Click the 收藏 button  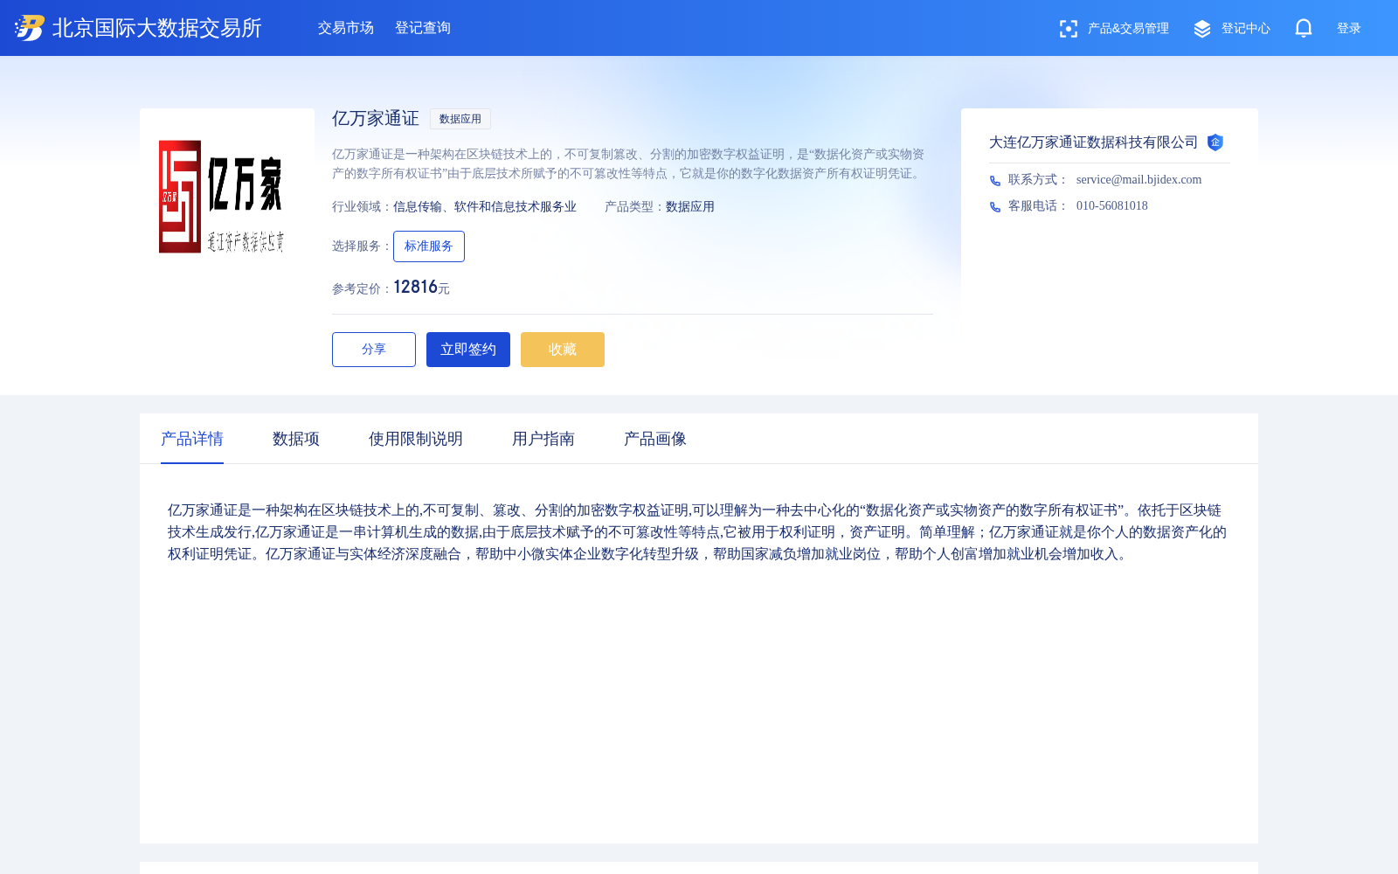coord(563,350)
